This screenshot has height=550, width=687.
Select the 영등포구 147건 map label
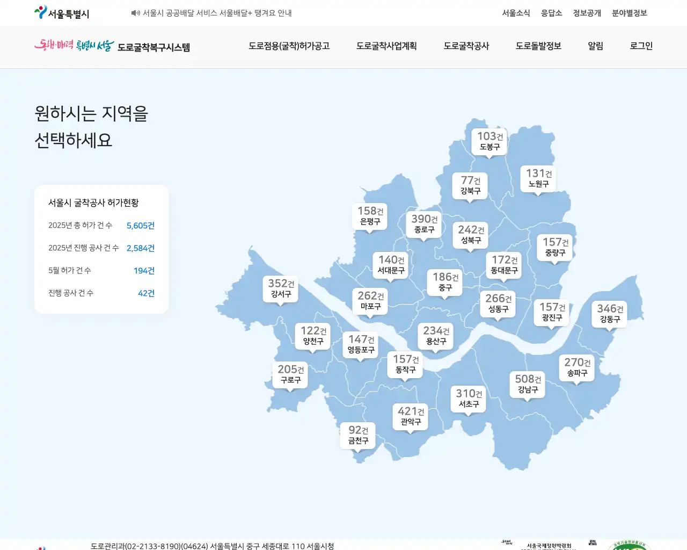(x=361, y=344)
